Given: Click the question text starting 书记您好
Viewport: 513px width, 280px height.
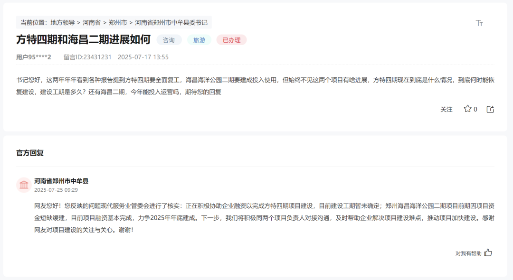Looking at the screenshot, I should pos(255,86).
